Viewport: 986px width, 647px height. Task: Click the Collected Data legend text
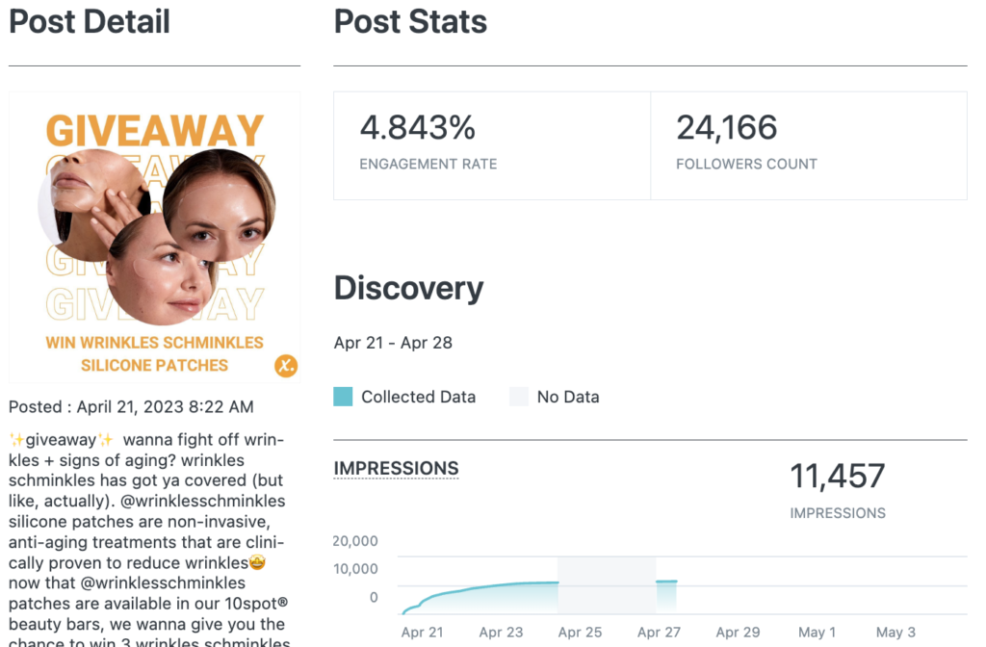pos(418,397)
